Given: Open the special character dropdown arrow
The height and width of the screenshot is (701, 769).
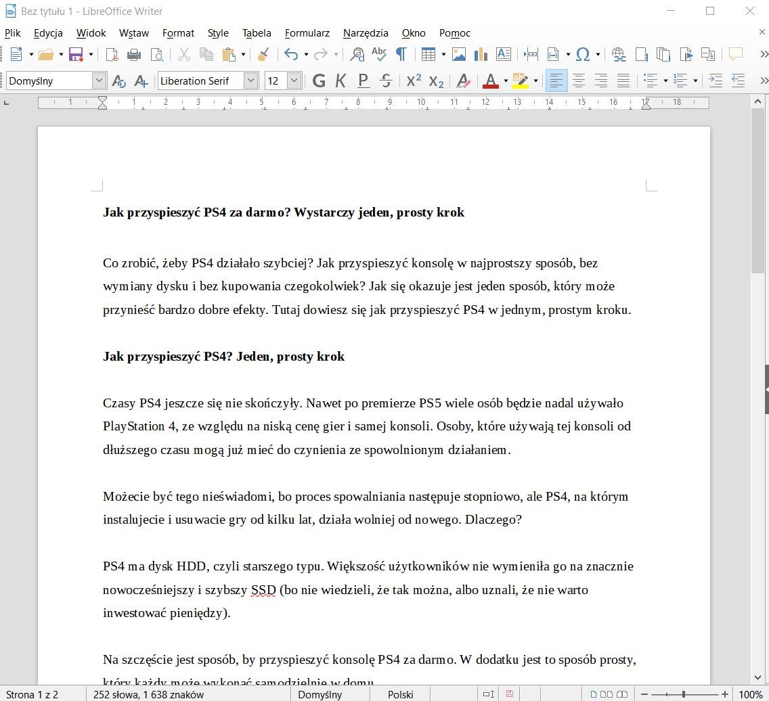Looking at the screenshot, I should point(598,54).
